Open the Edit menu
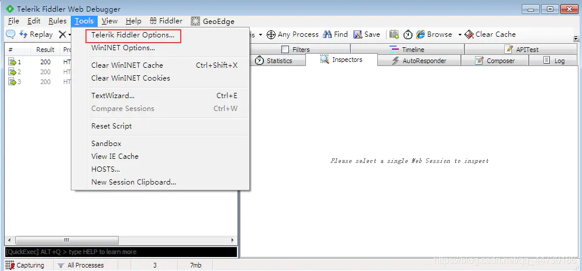 34,21
